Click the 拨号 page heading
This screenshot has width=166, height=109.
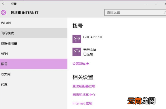[78, 26]
